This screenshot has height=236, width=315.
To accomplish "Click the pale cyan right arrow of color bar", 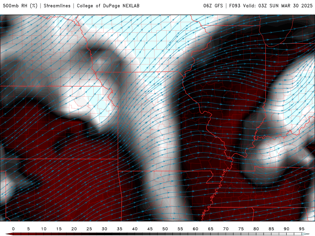I will click(x=306, y=234).
